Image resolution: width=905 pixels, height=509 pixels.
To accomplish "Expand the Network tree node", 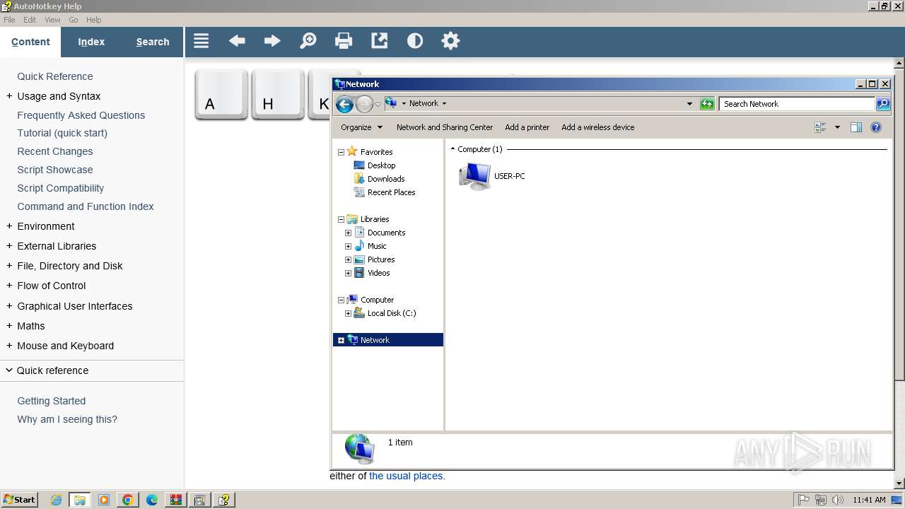I will tap(341, 340).
